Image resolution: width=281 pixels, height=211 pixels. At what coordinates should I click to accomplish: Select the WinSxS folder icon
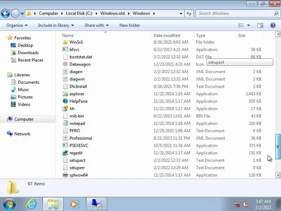[x=65, y=42]
